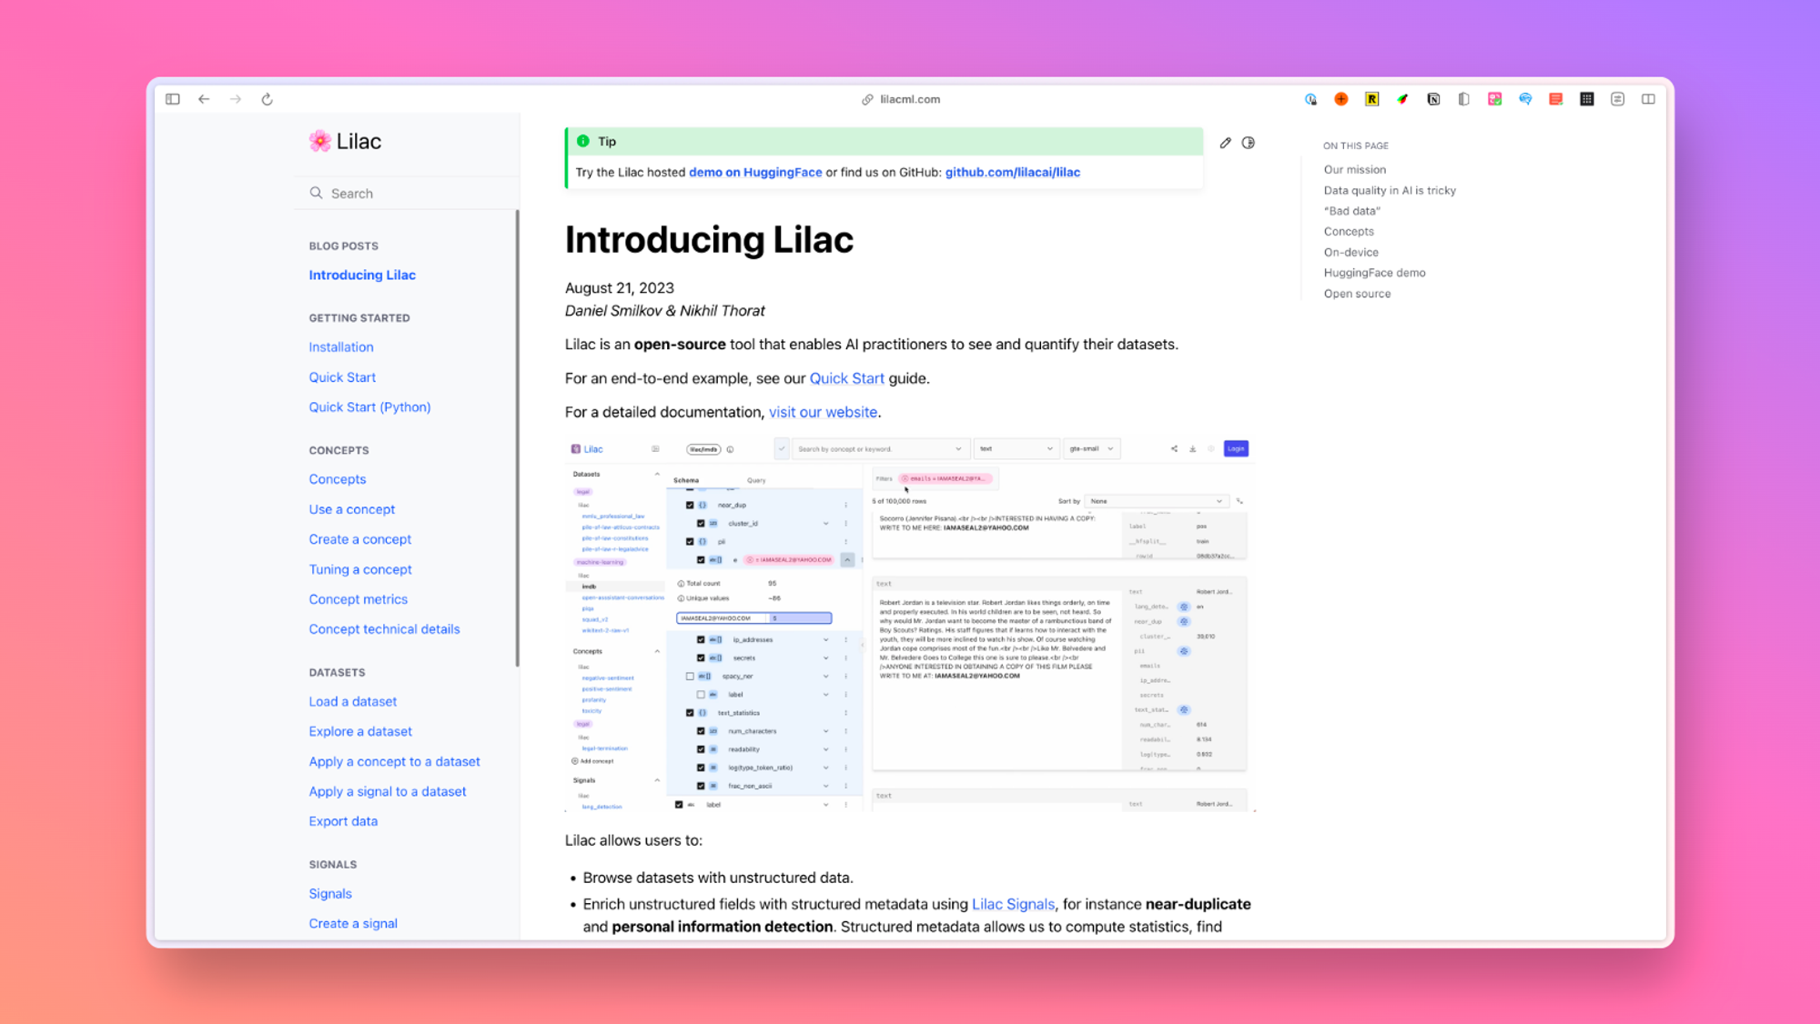This screenshot has height=1024, width=1820.
Task: Open the Installation sidebar page
Action: tap(341, 347)
